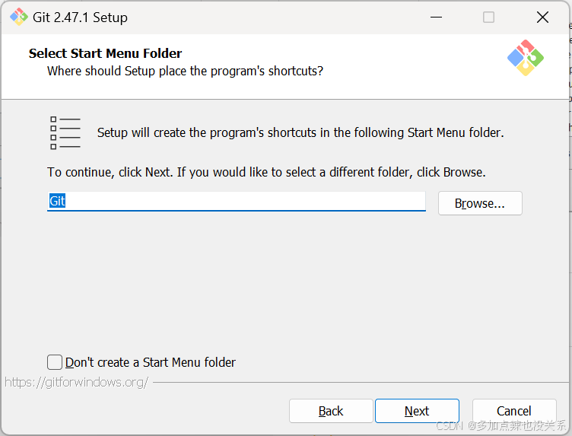Viewport: 572px width, 436px height.
Task: Click the "To continue, click Next" instruction text
Action: pos(266,172)
